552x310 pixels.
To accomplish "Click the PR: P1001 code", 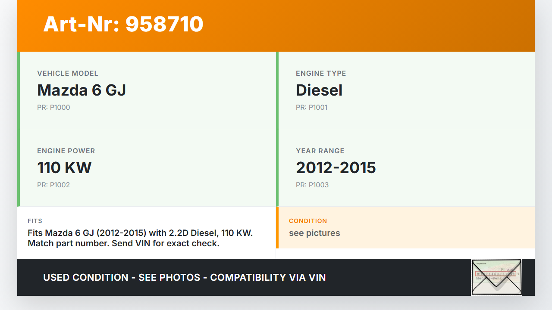I will 311,107.
